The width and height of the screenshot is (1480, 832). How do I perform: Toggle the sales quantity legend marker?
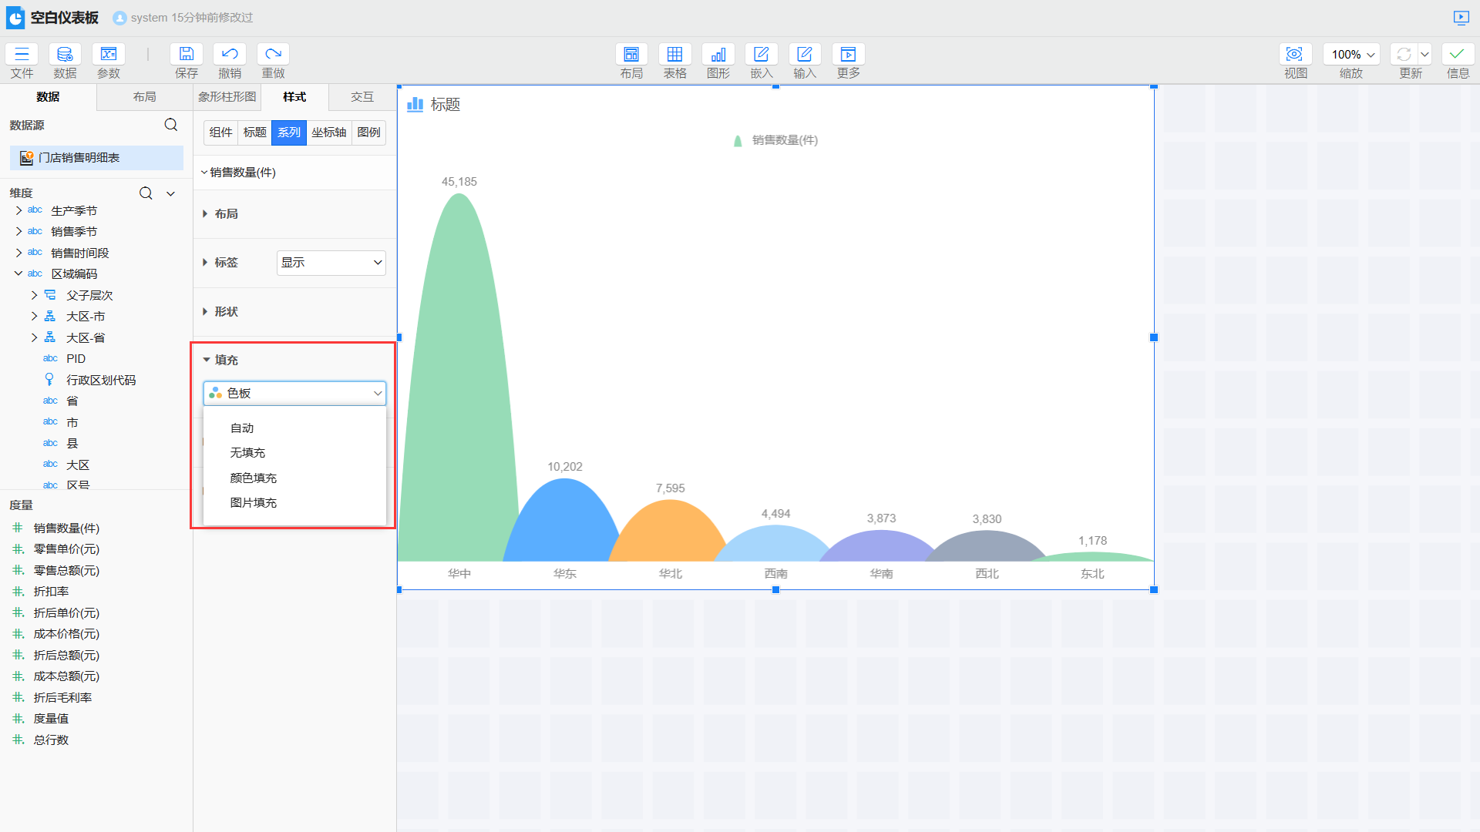coord(738,140)
